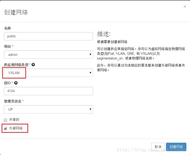Click help icon beside 供应商网络类型
Viewport: 190px width, 155px height.
pos(33,65)
